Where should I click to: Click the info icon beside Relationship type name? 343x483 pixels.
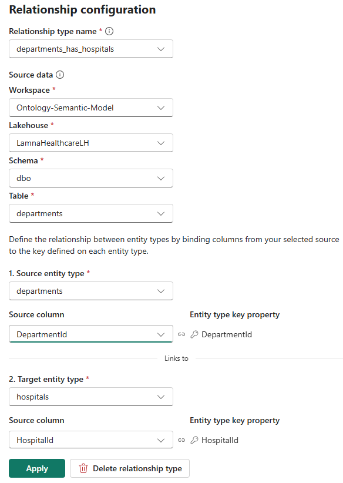tap(109, 31)
